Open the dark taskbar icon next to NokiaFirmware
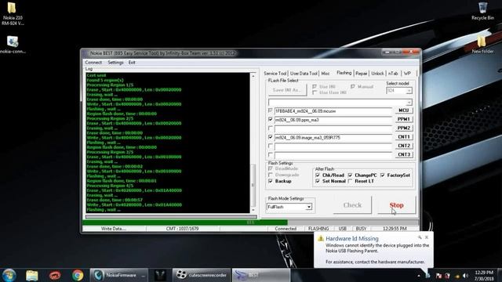This screenshot has height=282, width=502. [x=160, y=275]
